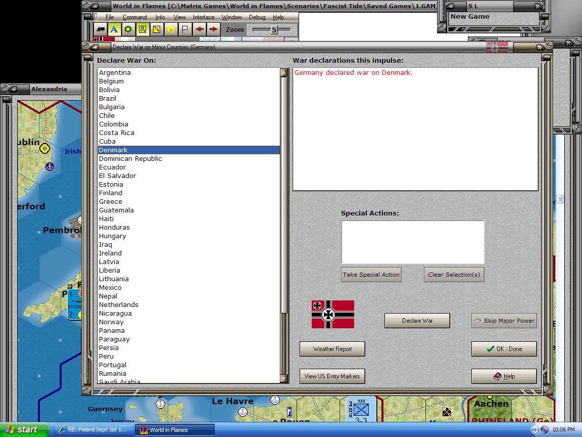This screenshot has height=437, width=582.
Task: Open the Window menu
Action: [231, 17]
